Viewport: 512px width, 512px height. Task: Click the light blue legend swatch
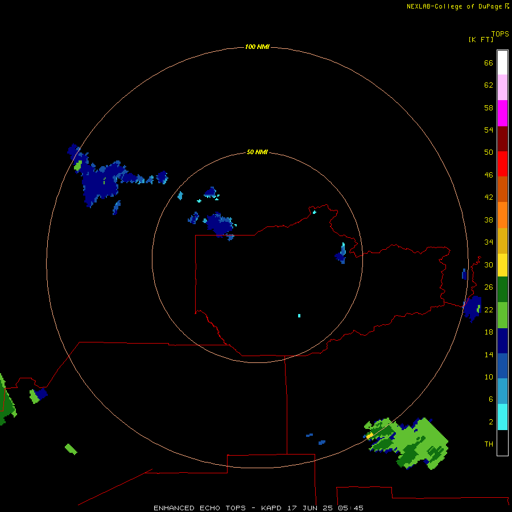pos(502,391)
